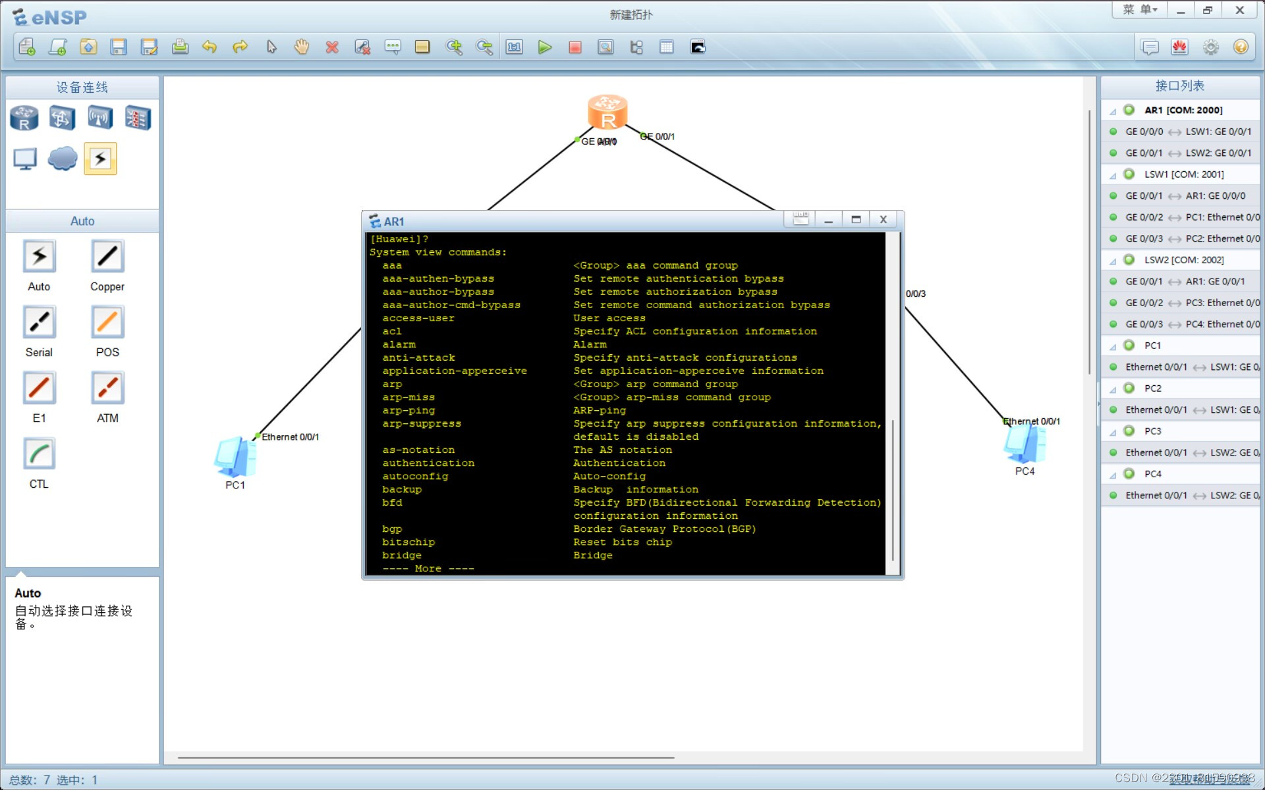Select AR1 GE 0/0/0 to LSW1 row
The height and width of the screenshot is (790, 1265).
[1181, 132]
